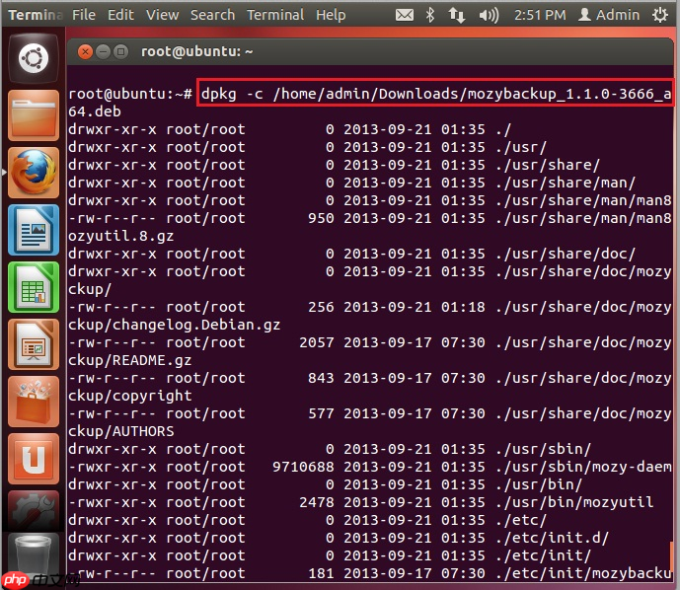Open the sound volume indicator
Image resolution: width=680 pixels, height=590 pixels.
pos(489,15)
